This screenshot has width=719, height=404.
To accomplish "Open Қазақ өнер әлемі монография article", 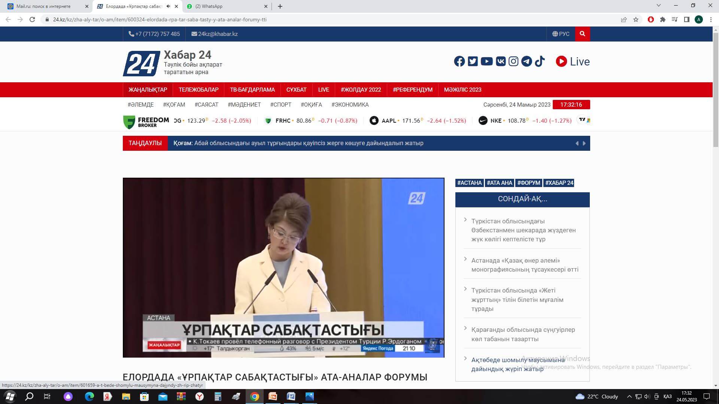I will (525, 265).
